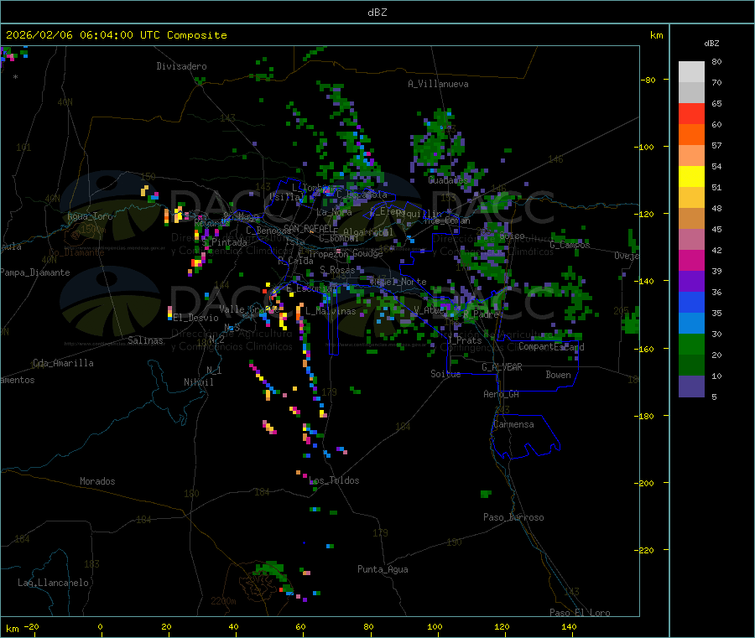Click the -220 km vertical axis tick
Image resolution: width=755 pixels, height=638 pixels.
click(643, 550)
